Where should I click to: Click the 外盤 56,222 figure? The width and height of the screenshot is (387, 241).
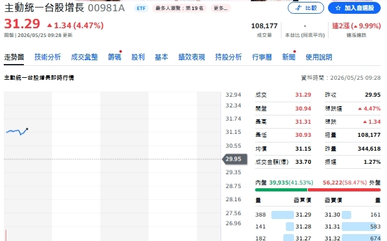click(x=333, y=183)
